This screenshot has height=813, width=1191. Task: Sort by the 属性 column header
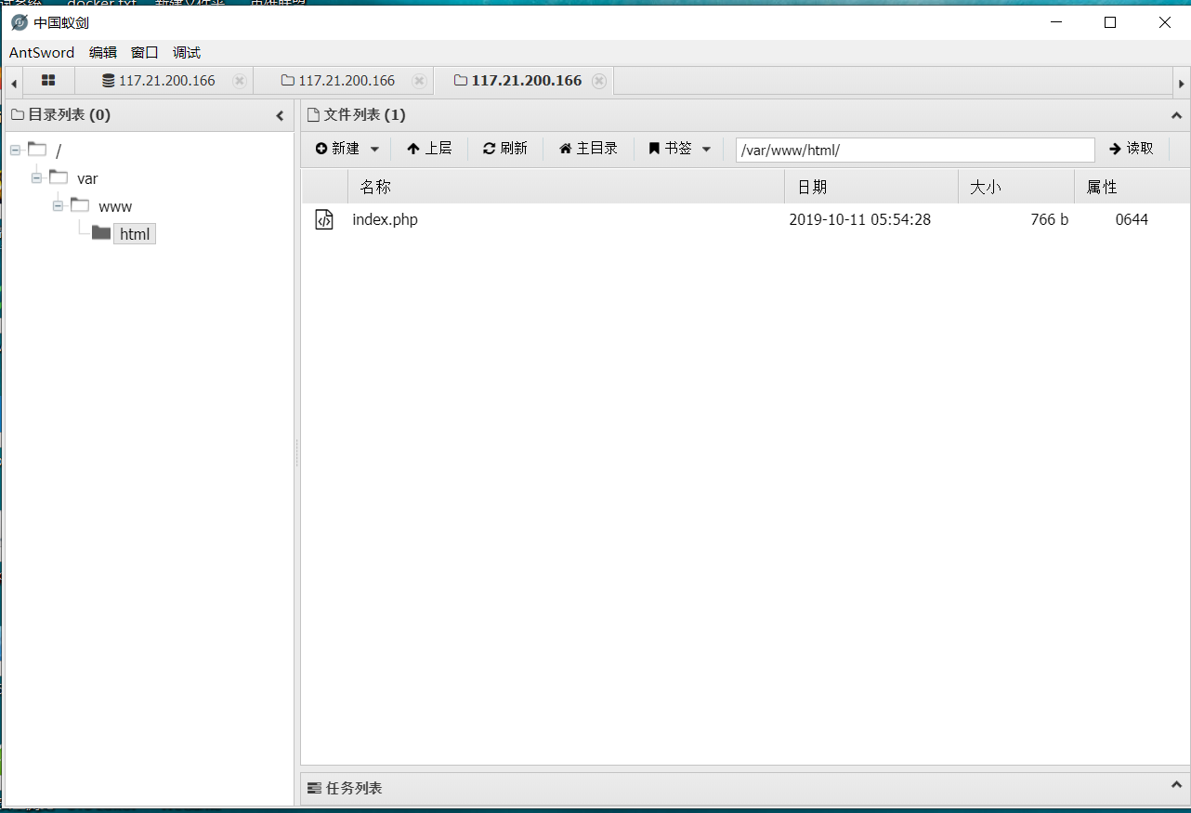(x=1132, y=187)
